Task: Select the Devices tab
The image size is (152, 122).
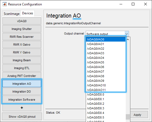Action: (28, 13)
